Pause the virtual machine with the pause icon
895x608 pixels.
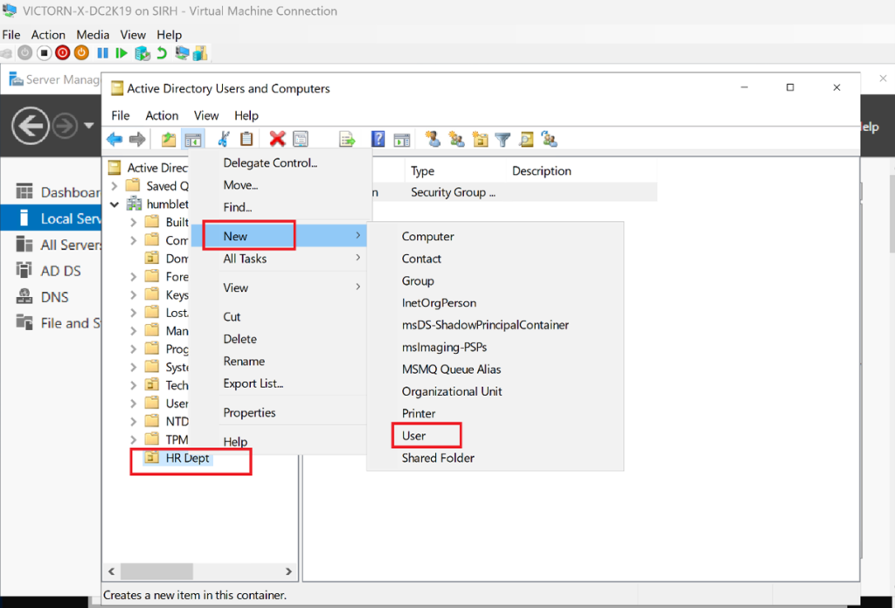[x=103, y=53]
